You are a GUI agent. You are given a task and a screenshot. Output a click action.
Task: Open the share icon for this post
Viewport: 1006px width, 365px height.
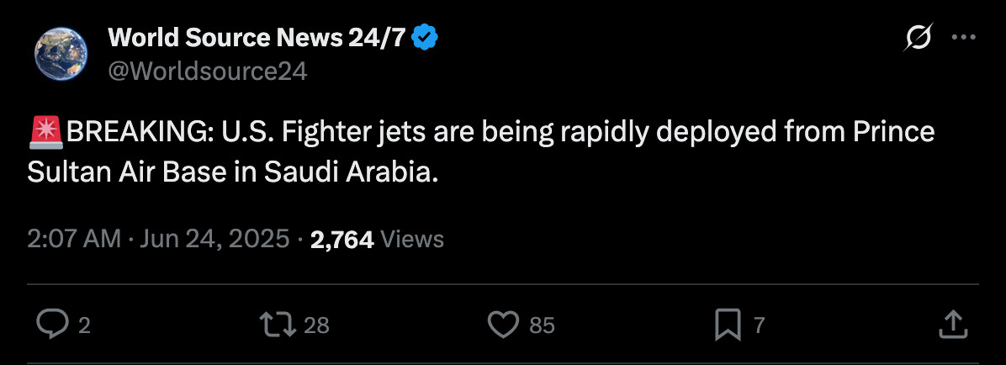(x=950, y=325)
